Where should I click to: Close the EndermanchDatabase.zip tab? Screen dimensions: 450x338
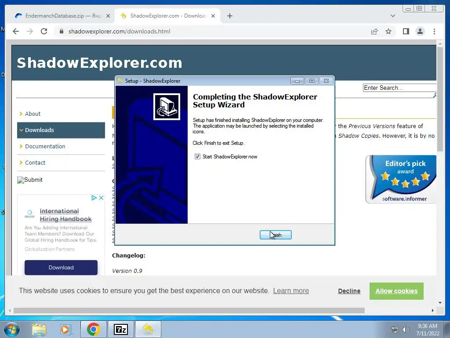(108, 16)
